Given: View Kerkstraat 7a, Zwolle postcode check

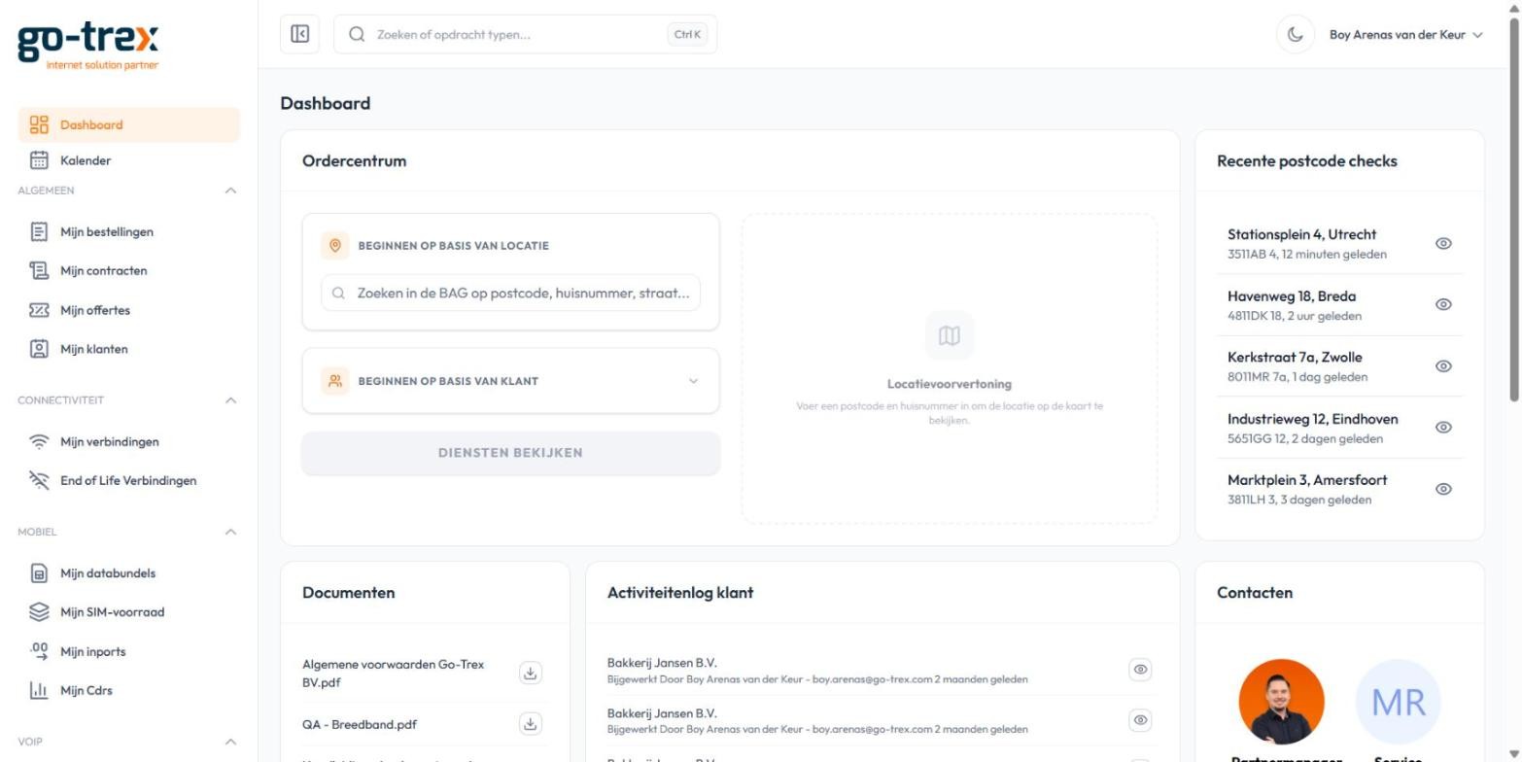Looking at the screenshot, I should pyautogui.click(x=1443, y=366).
